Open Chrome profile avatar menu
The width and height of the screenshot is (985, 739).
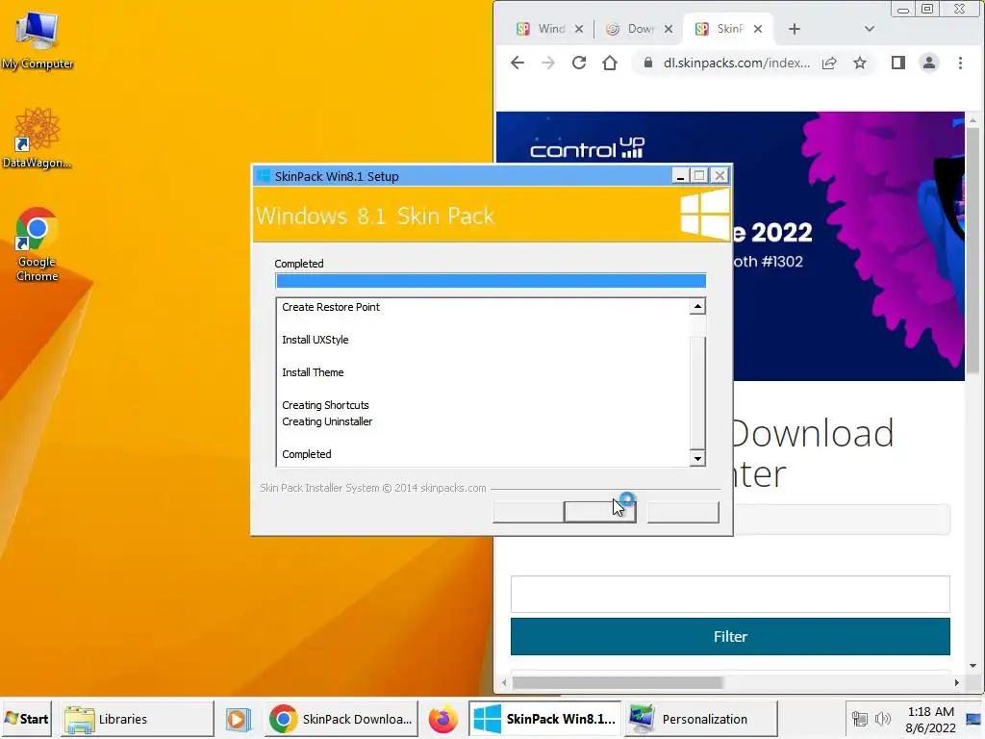click(929, 63)
